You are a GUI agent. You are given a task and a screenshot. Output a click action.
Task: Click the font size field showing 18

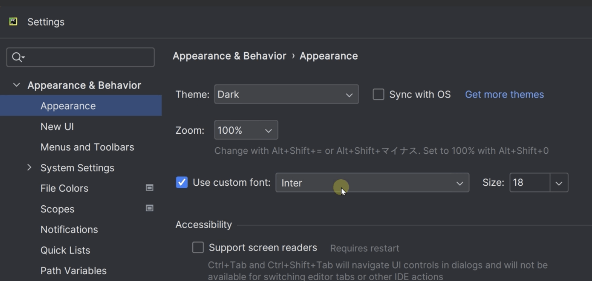pos(530,183)
